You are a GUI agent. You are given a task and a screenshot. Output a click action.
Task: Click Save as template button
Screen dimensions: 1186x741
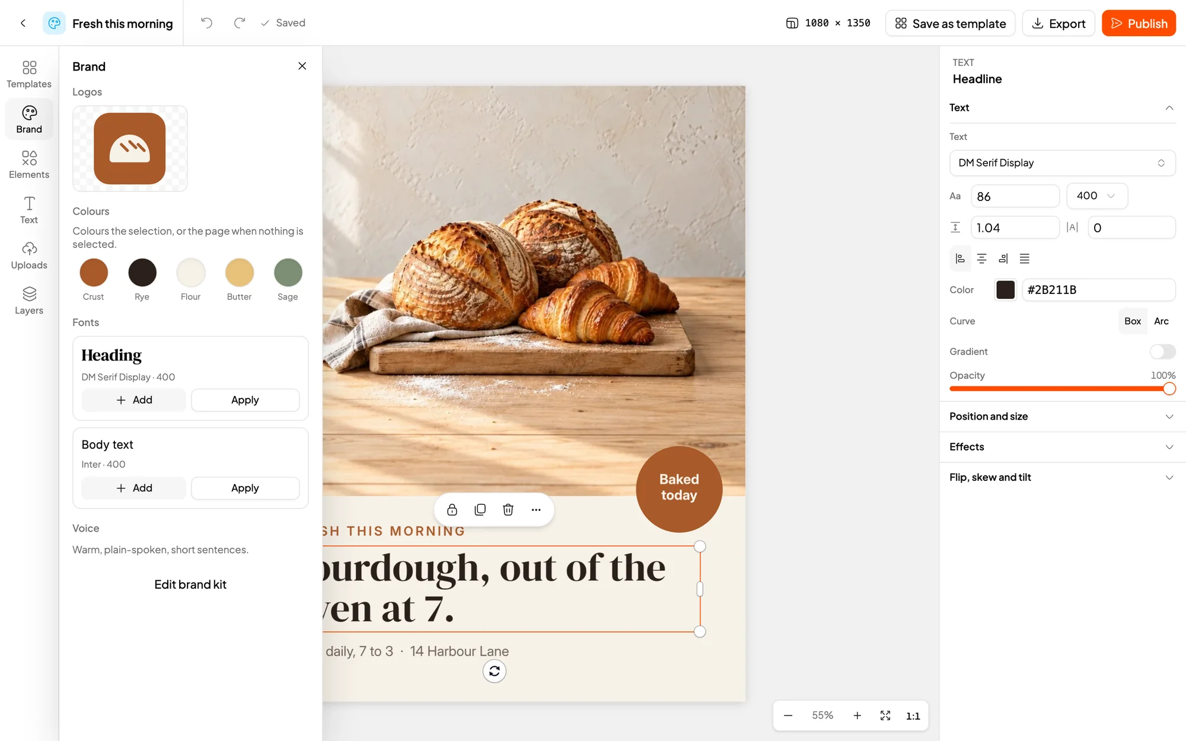(x=951, y=23)
